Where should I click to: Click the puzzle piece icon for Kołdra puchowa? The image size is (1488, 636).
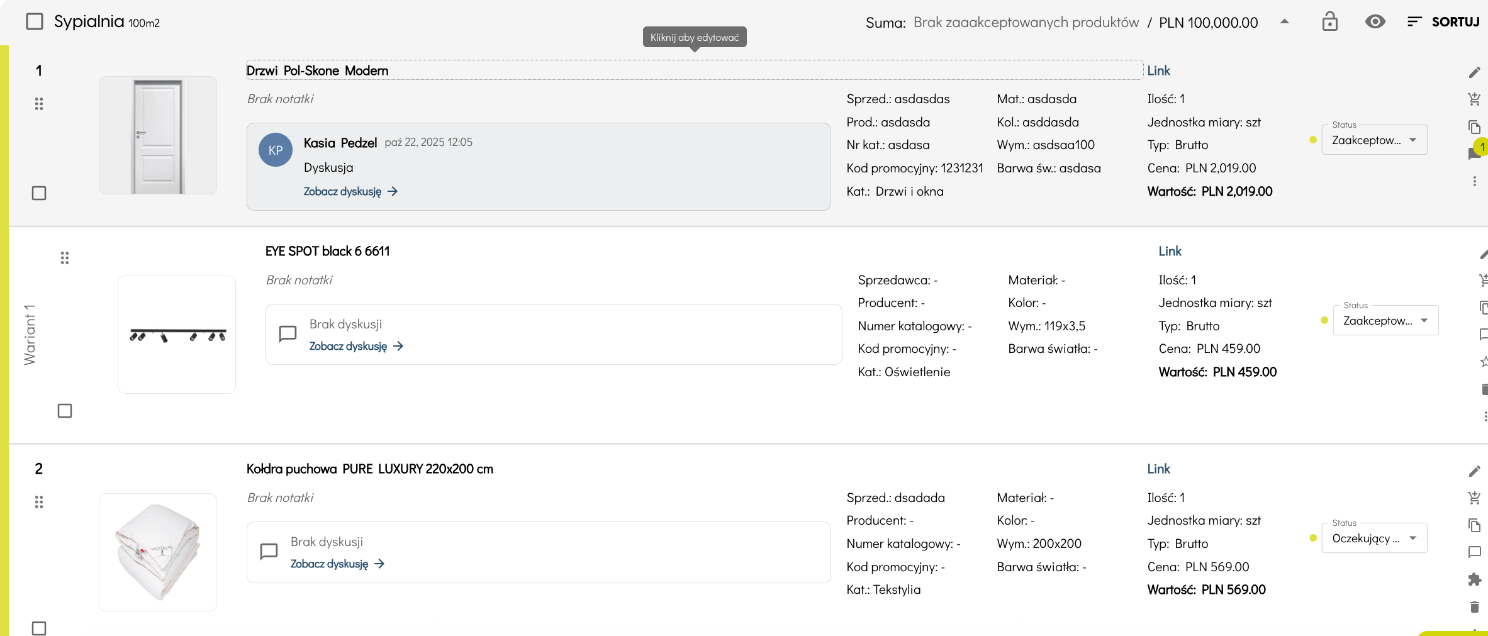point(1474,579)
